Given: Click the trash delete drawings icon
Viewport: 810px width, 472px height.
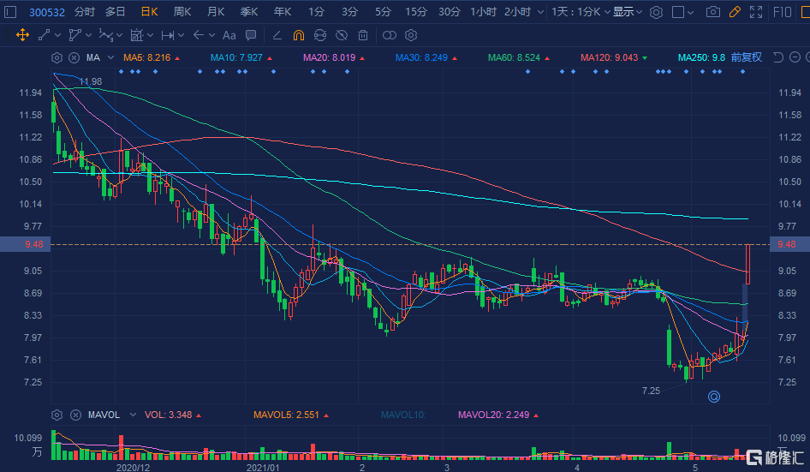Looking at the screenshot, I should coord(363,35).
